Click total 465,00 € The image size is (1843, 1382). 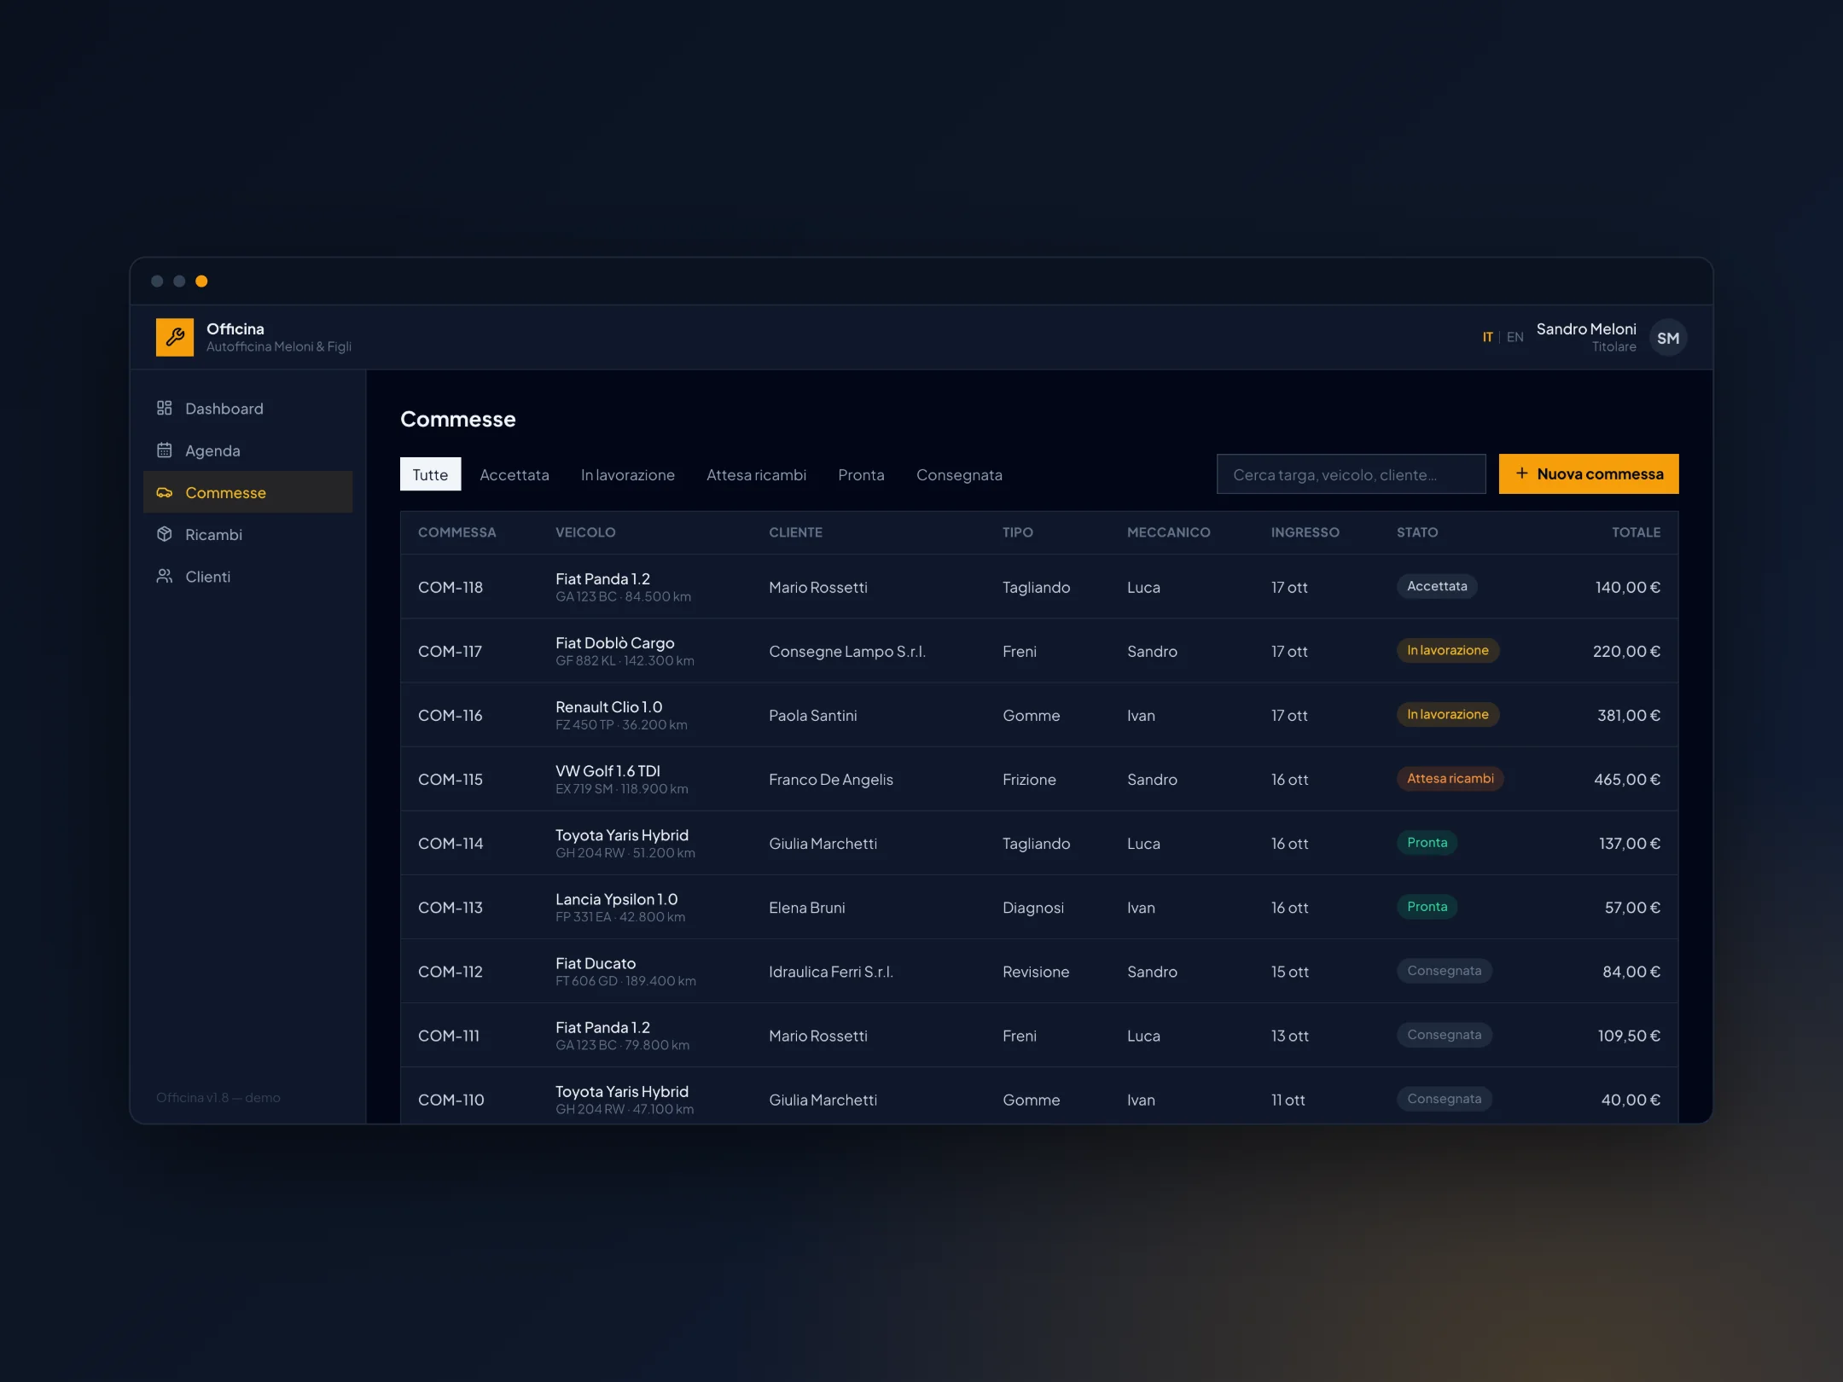1626,779
